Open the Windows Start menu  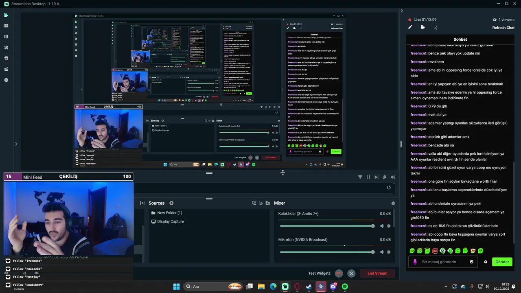tap(176, 286)
